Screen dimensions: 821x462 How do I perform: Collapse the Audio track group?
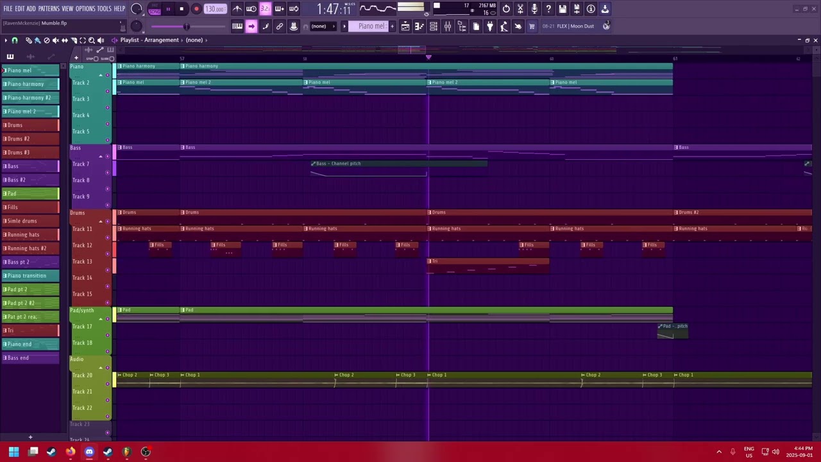101,368
